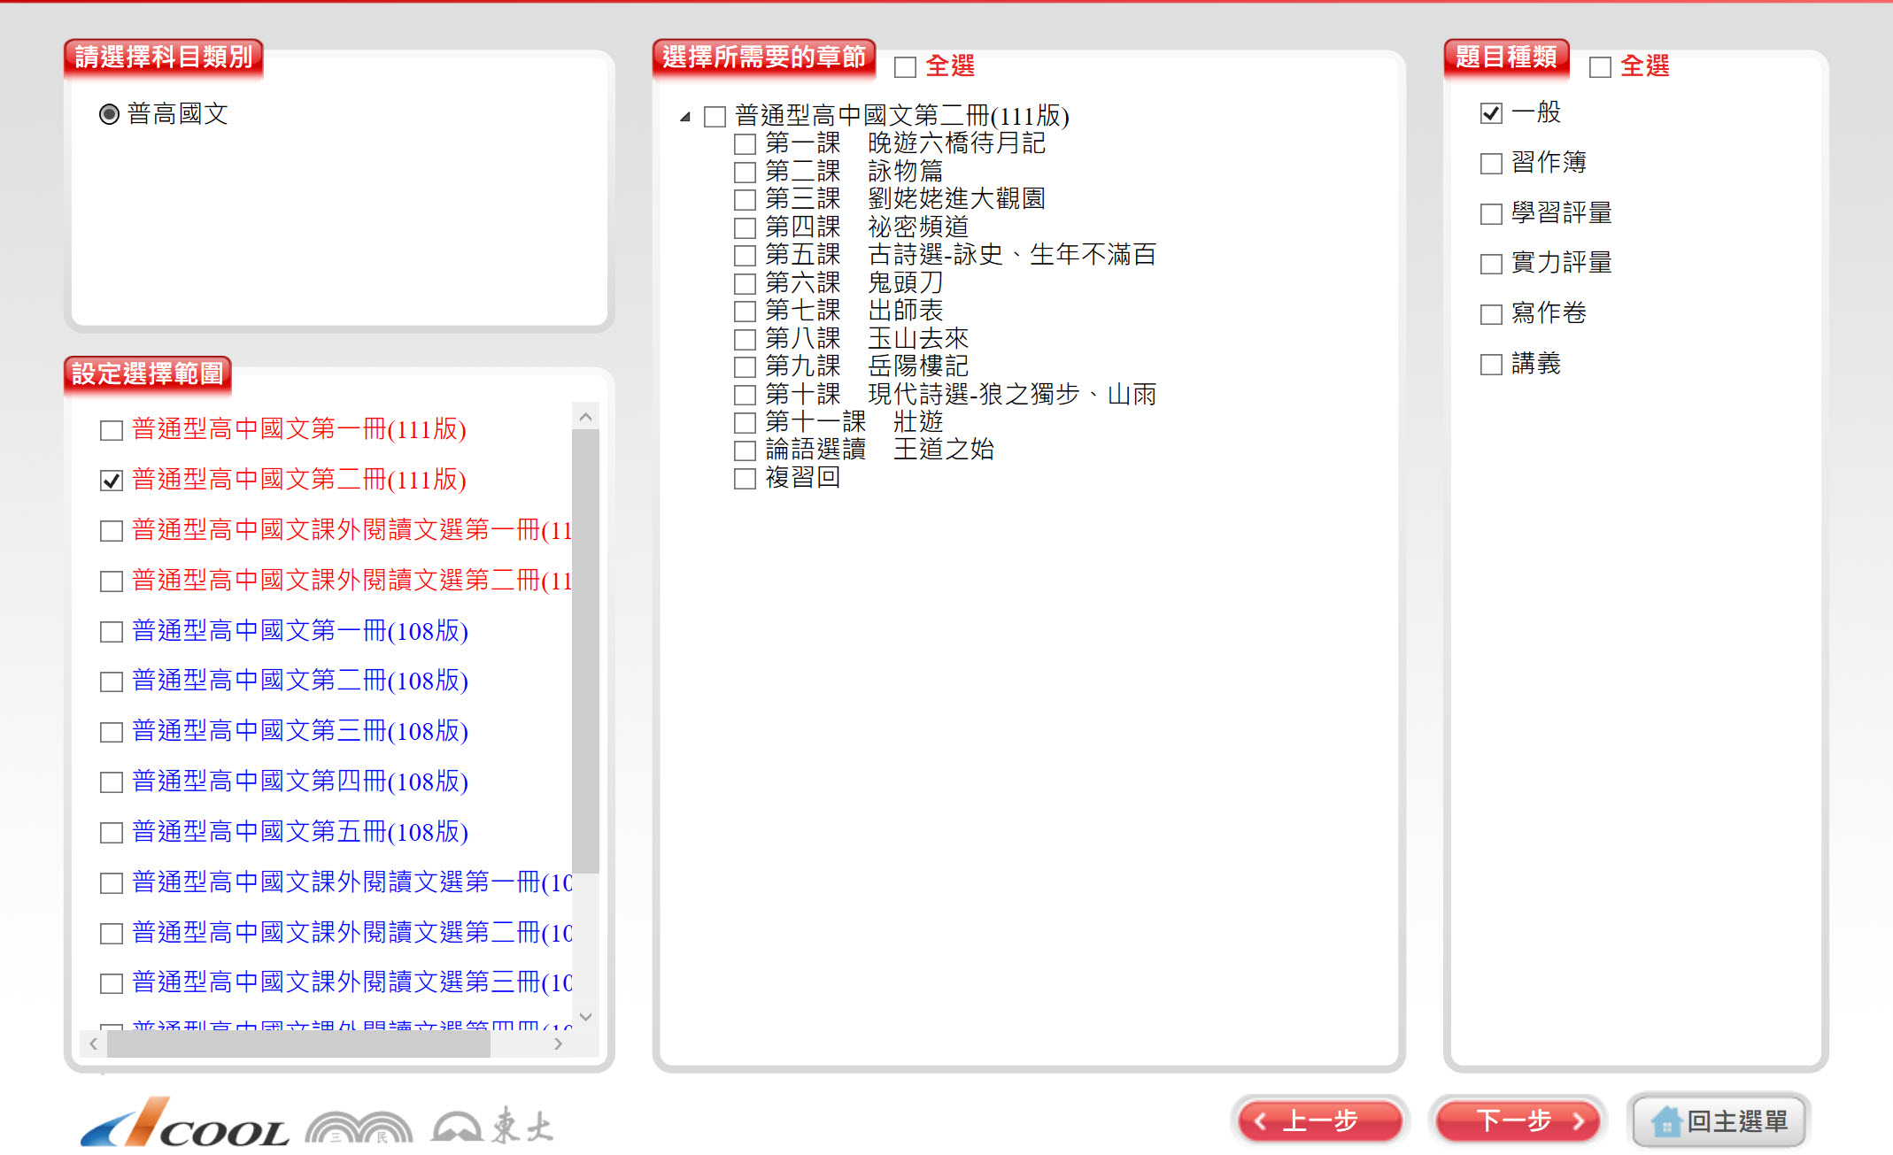Screen dimensions: 1893x1155
Task: Select chapter 第七課 出師表
Action: click(x=746, y=312)
